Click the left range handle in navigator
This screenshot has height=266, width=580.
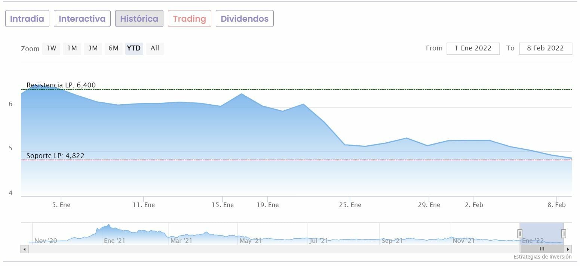point(520,233)
